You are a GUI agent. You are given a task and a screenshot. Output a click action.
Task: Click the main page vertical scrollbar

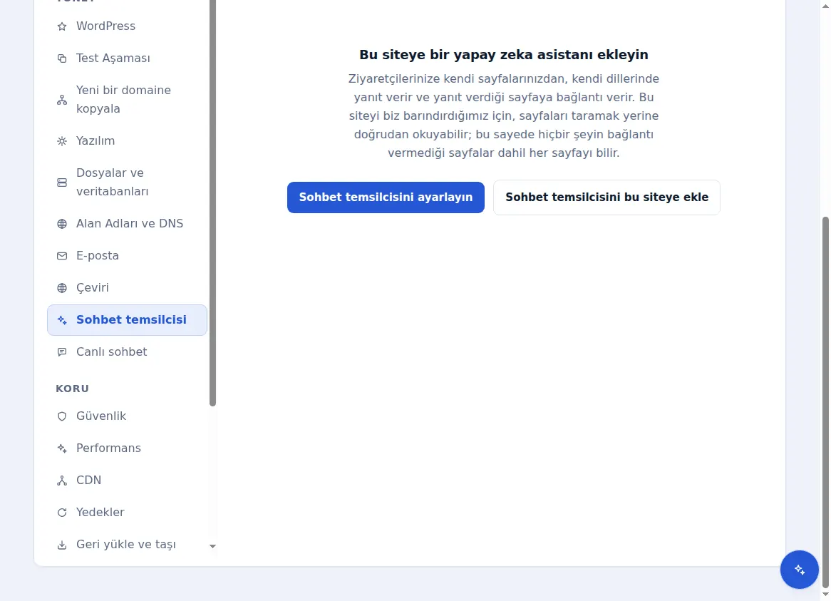point(825,401)
